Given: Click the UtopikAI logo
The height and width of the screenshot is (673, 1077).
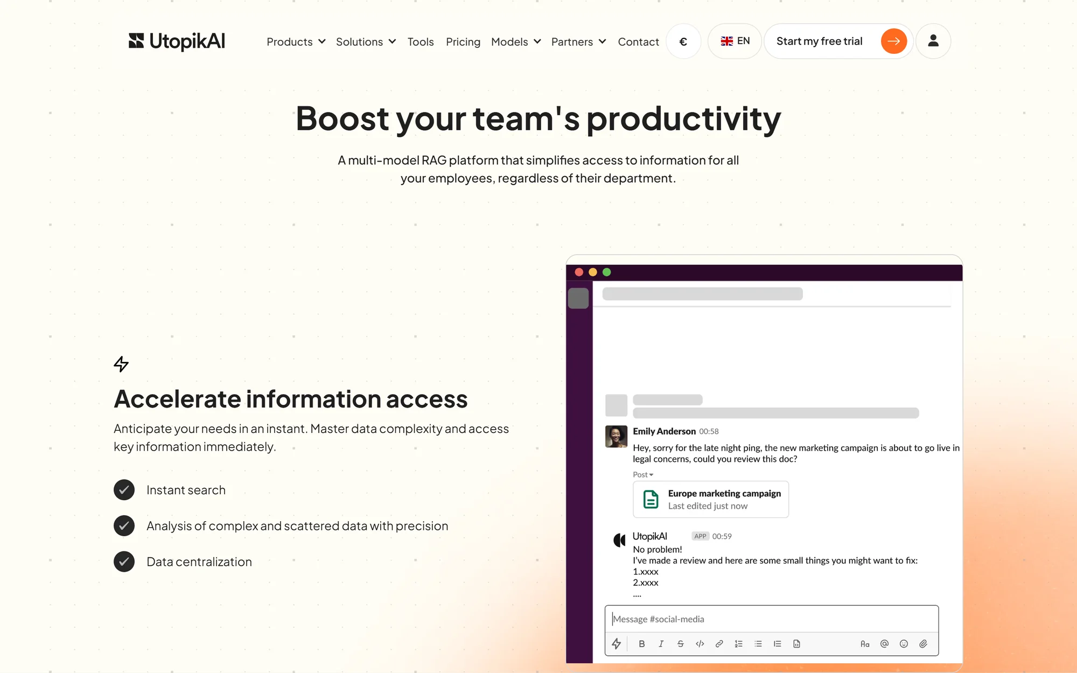Looking at the screenshot, I should point(177,41).
